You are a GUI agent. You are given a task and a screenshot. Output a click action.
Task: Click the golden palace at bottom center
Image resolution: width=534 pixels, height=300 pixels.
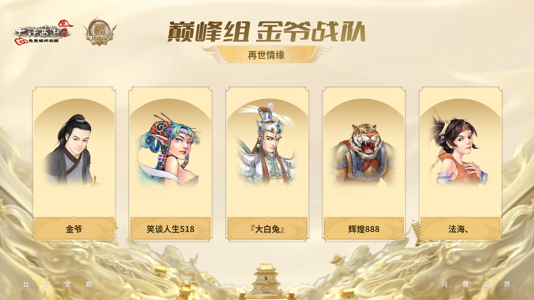tap(266, 281)
